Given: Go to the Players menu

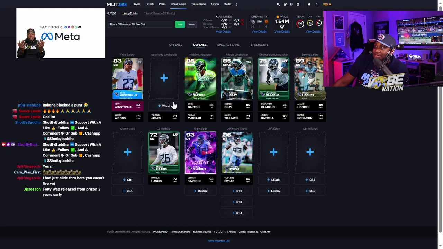Looking at the screenshot, I should (x=136, y=4).
